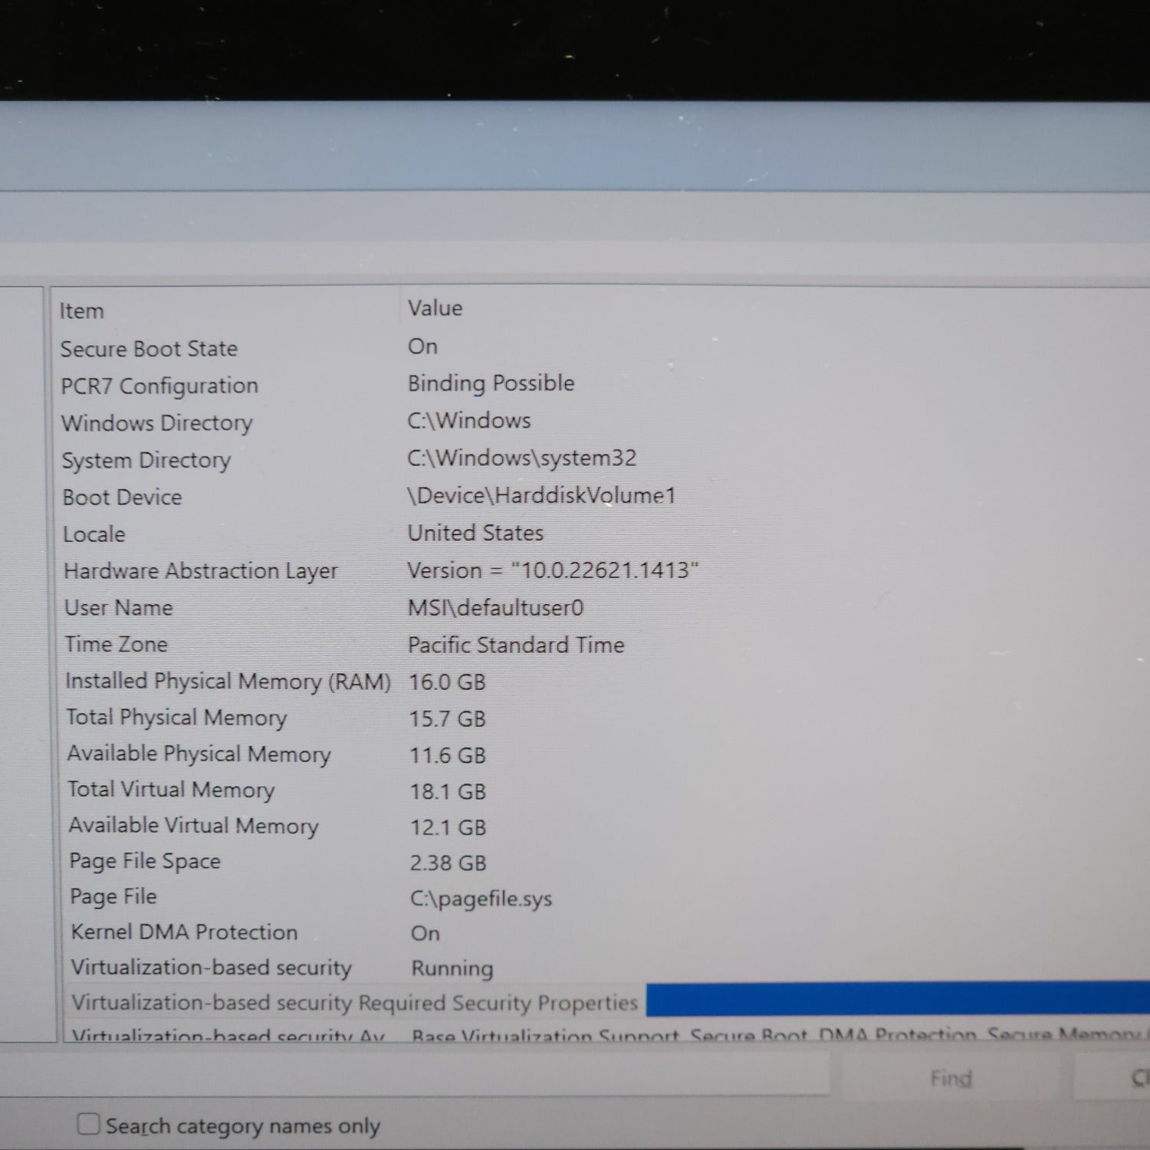Click the Find button
The width and height of the screenshot is (1150, 1150).
950,1078
